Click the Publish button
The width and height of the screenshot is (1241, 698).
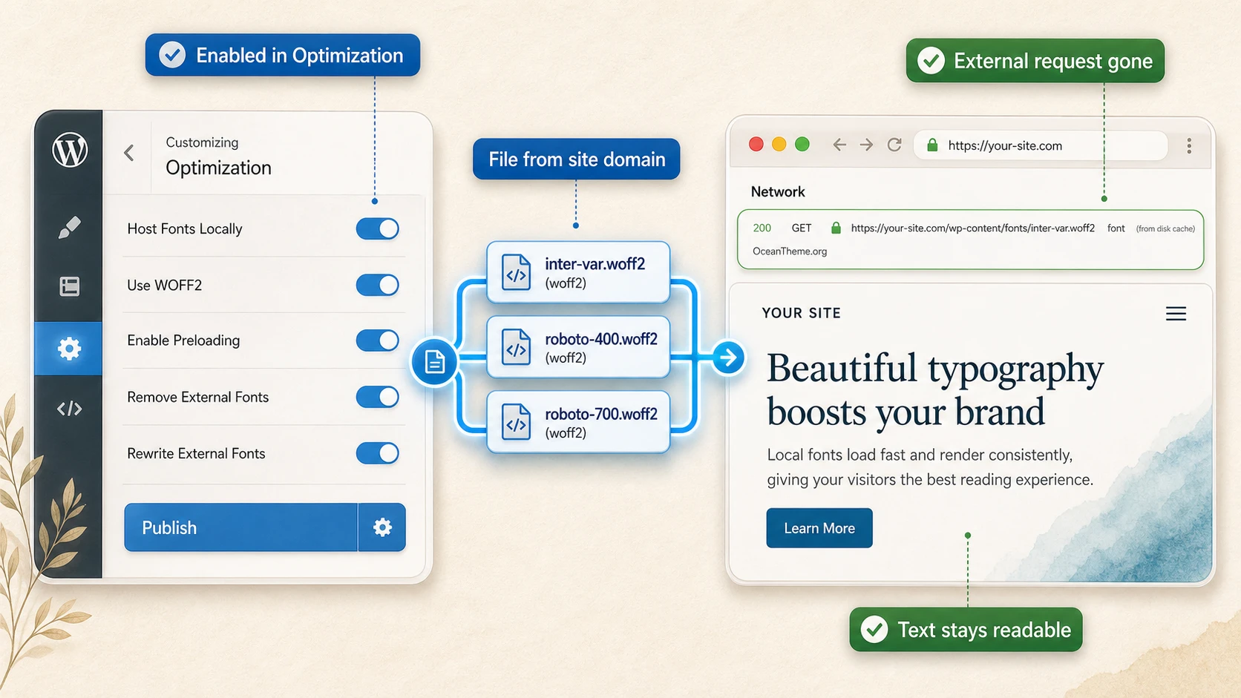(x=240, y=527)
